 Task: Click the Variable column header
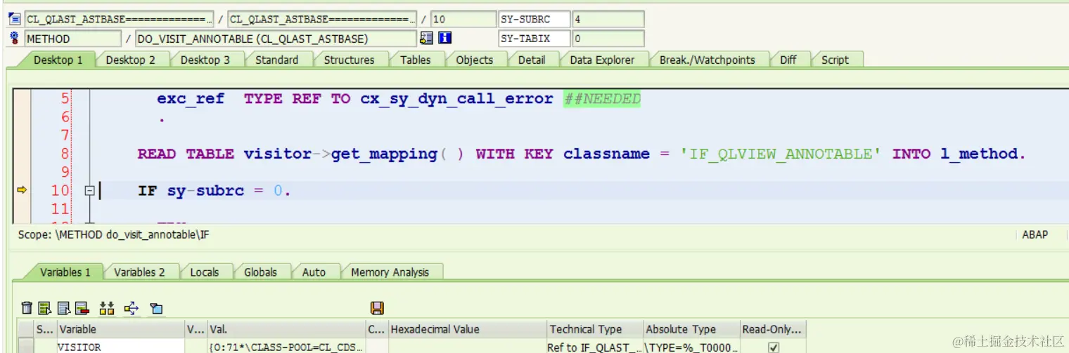click(121, 329)
